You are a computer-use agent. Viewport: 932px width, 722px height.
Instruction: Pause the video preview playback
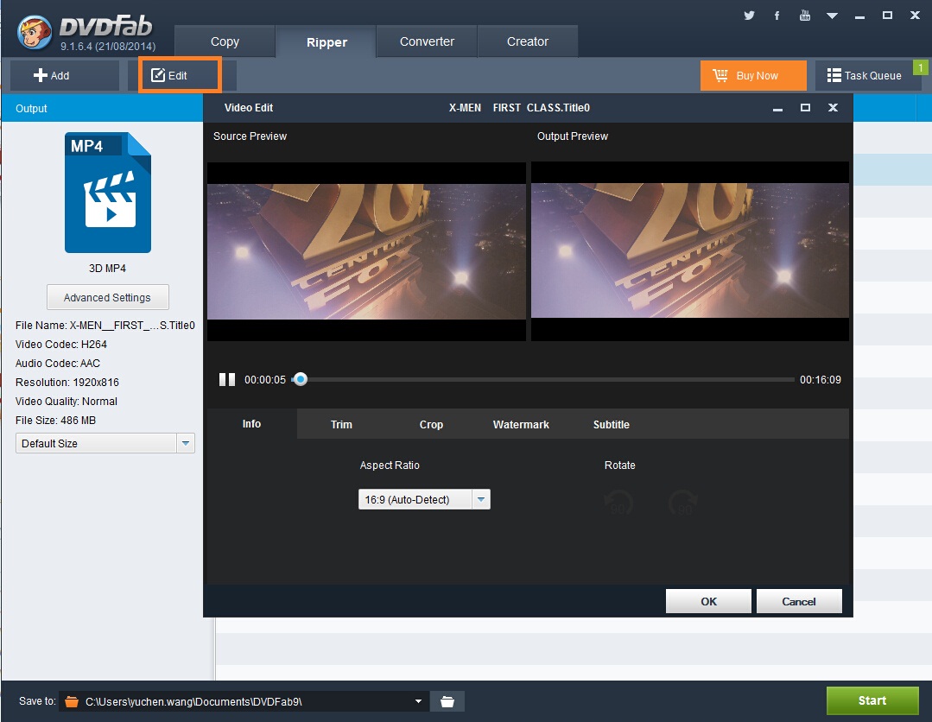pyautogui.click(x=227, y=380)
